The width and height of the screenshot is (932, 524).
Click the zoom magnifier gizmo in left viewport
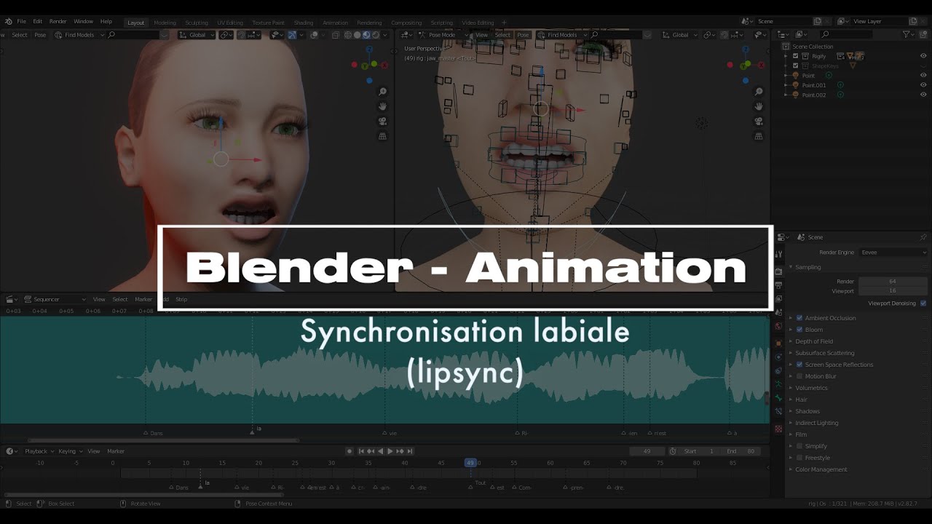(x=382, y=92)
